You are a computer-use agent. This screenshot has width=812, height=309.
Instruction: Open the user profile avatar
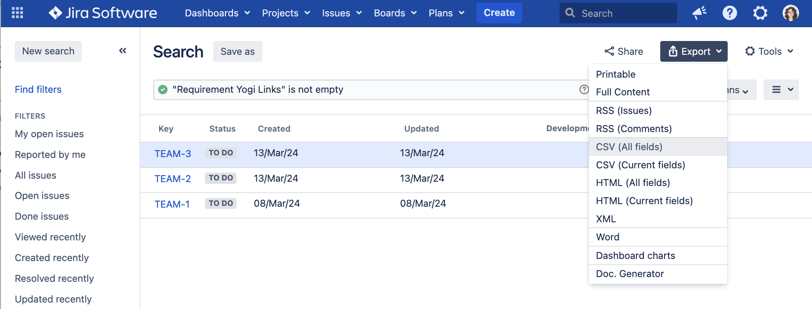tap(790, 13)
